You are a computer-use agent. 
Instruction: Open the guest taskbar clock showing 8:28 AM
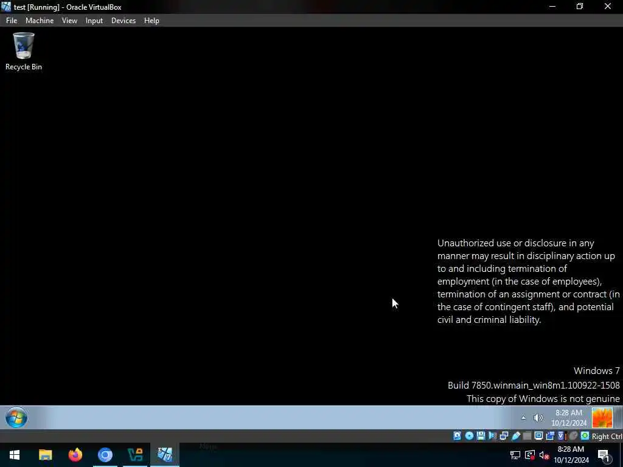click(569, 417)
